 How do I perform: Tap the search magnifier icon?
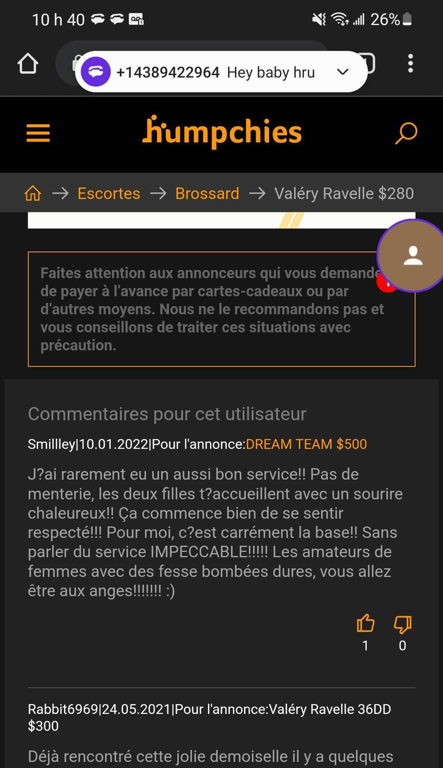tap(406, 133)
